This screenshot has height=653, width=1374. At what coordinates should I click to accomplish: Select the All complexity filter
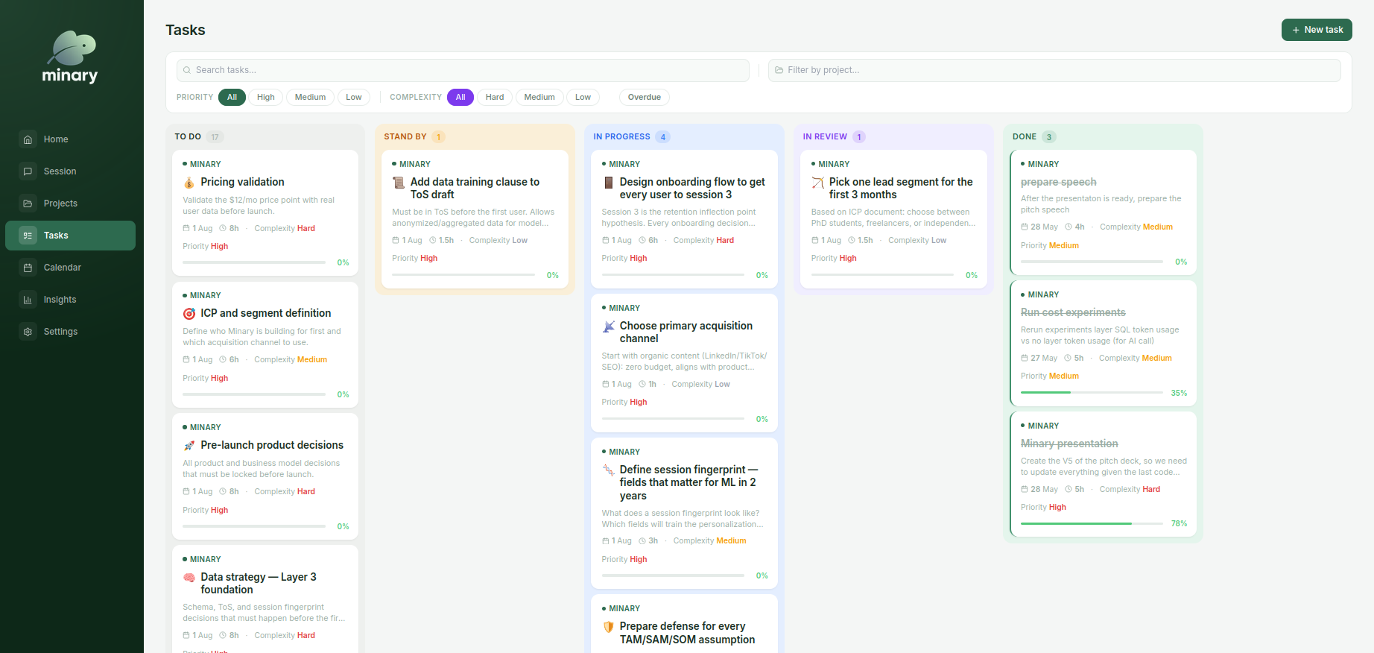tap(460, 97)
